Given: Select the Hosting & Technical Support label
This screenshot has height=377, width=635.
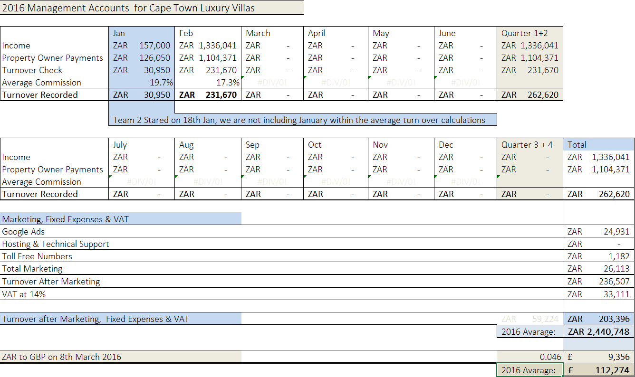Looking at the screenshot, I should (x=56, y=244).
